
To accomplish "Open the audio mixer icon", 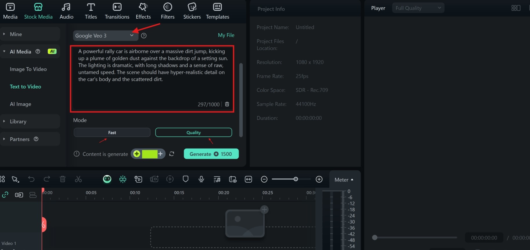I will (x=217, y=179).
